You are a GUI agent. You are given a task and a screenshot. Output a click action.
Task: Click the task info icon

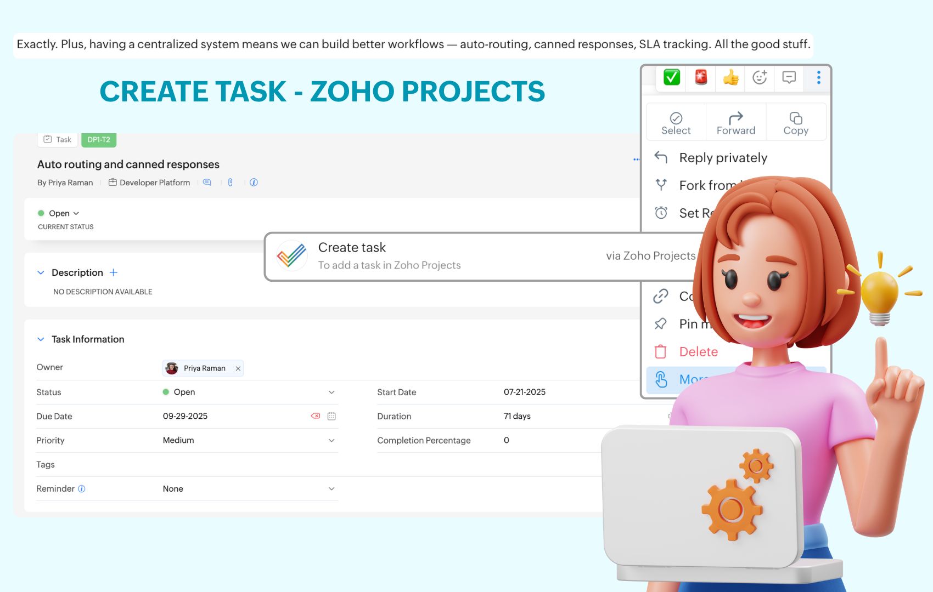(x=254, y=183)
